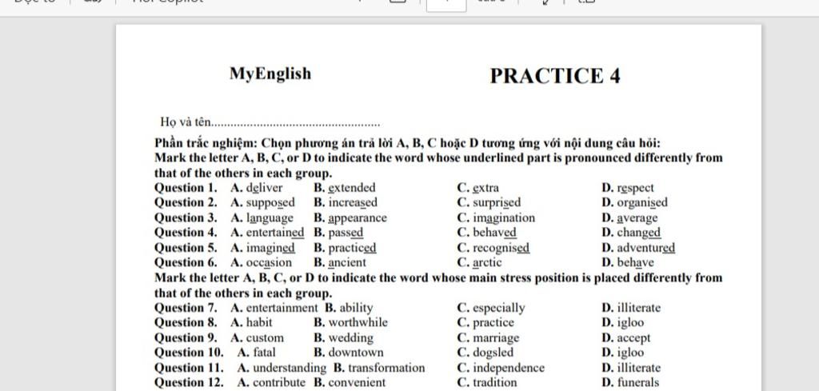Choose the word 'imagined'
Screen dimensions: 819x391
pos(270,248)
